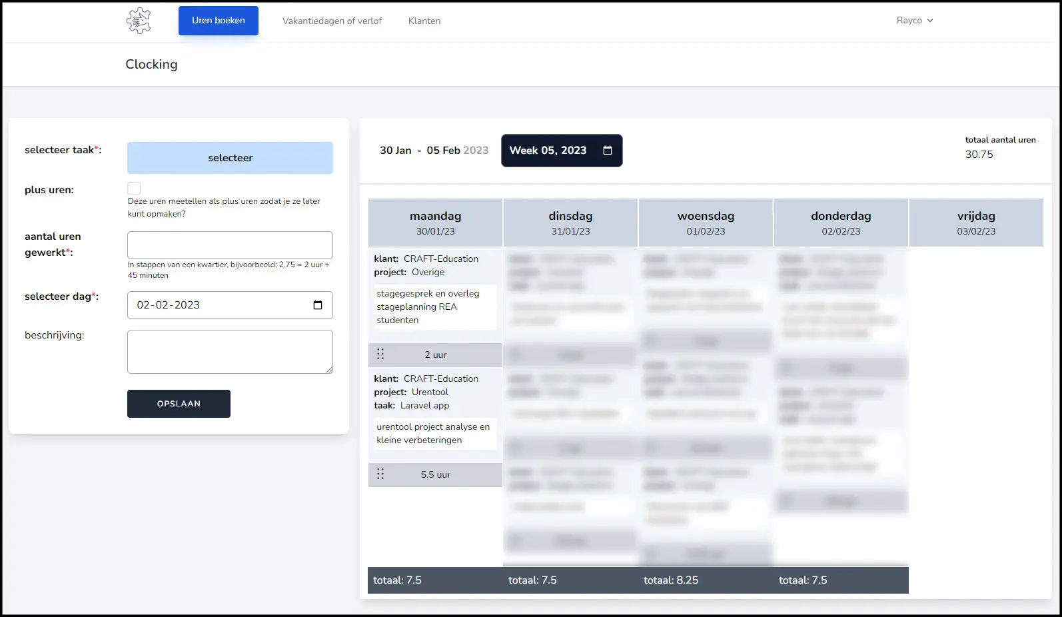
Task: Click the beschrijving text area
Action: point(230,352)
